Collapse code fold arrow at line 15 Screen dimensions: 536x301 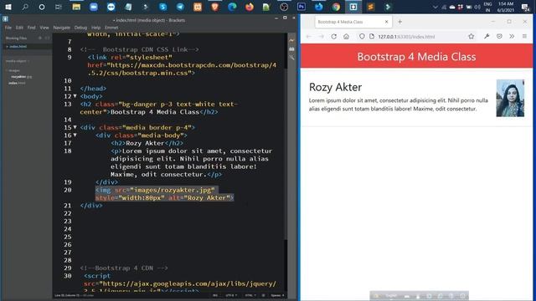click(75, 127)
